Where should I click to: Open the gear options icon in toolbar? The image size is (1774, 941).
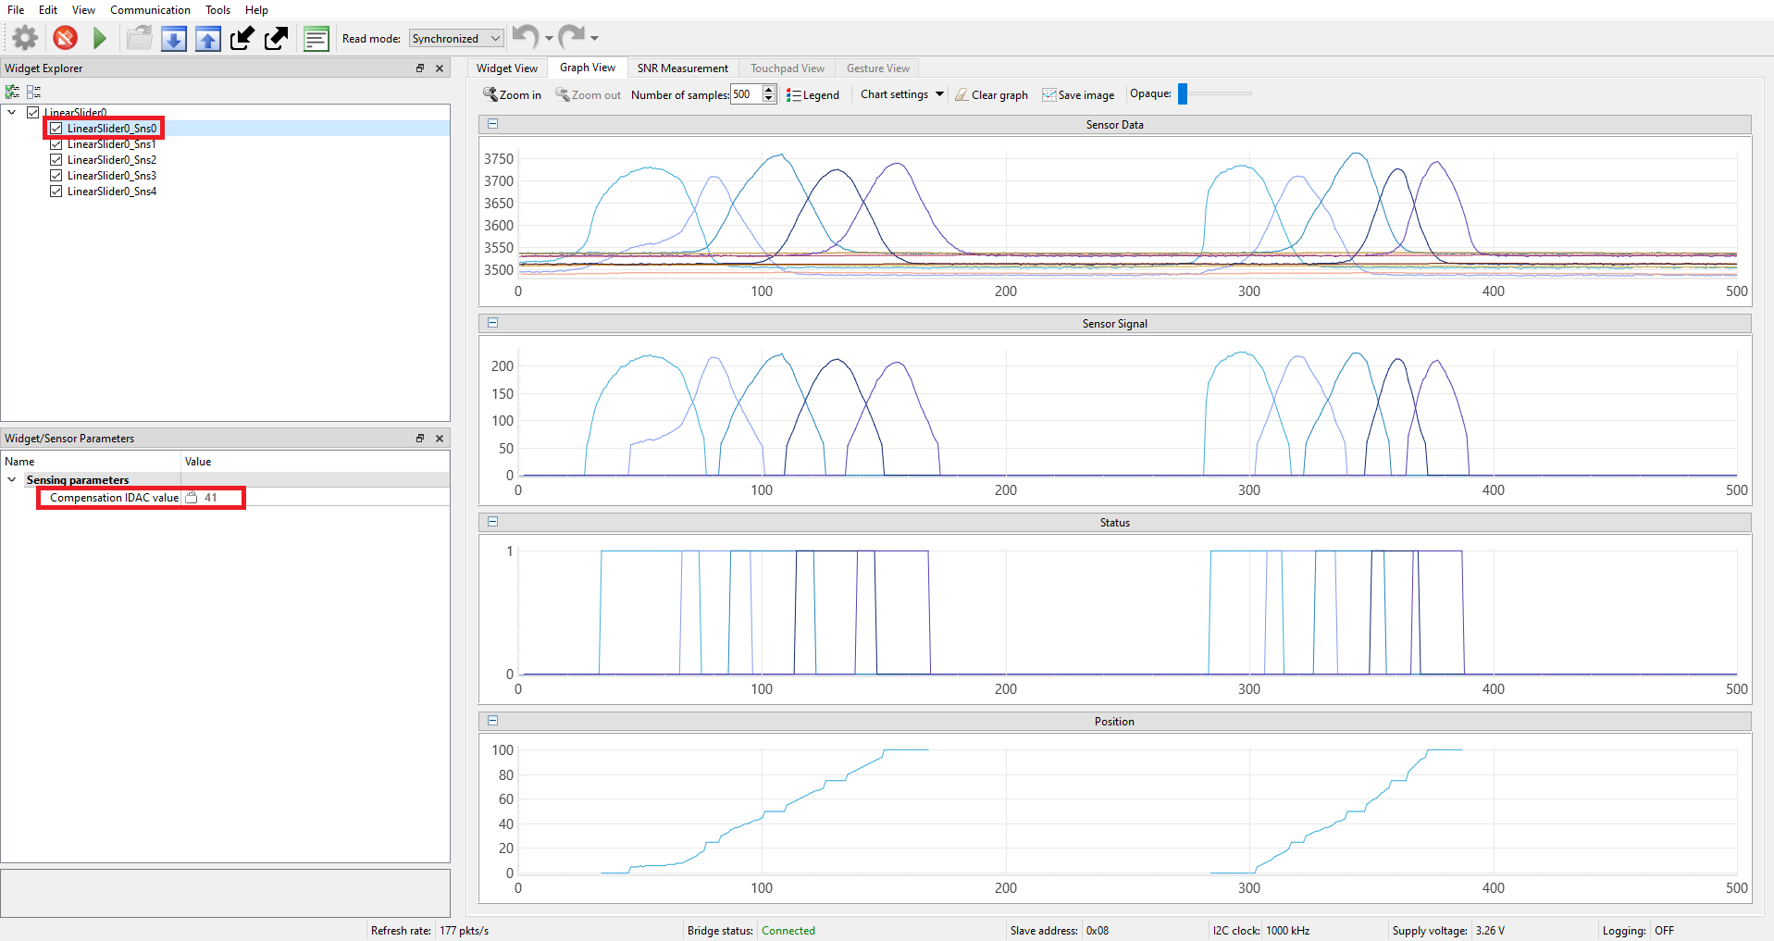click(26, 38)
